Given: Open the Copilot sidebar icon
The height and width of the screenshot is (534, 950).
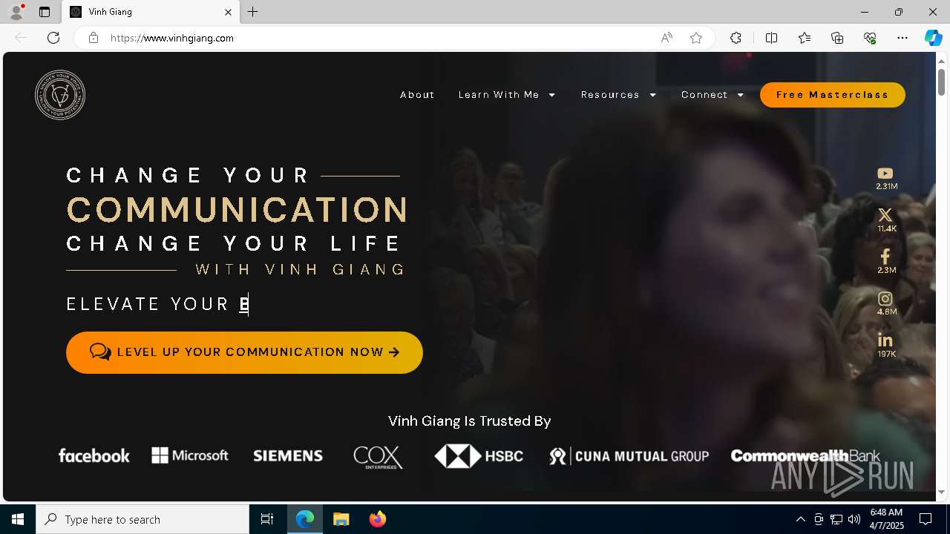Looking at the screenshot, I should click(x=933, y=38).
